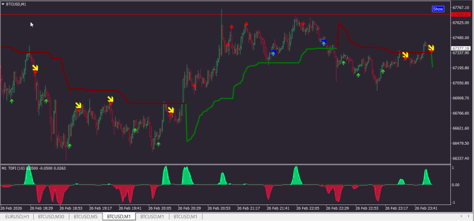The image size is (474, 221).
Task: Click the 66479.50 price axis label
Action: 461,143
